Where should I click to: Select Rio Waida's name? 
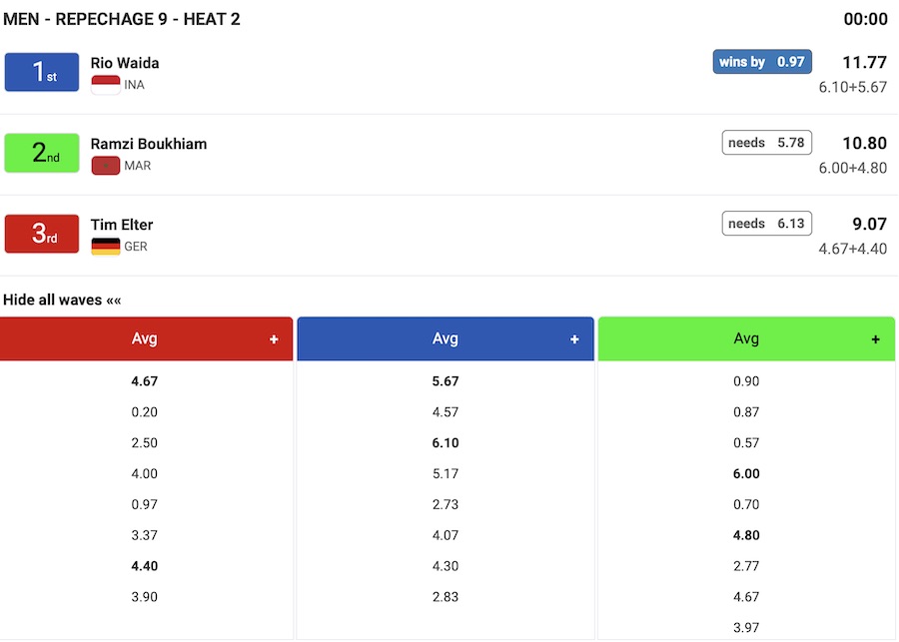point(125,63)
